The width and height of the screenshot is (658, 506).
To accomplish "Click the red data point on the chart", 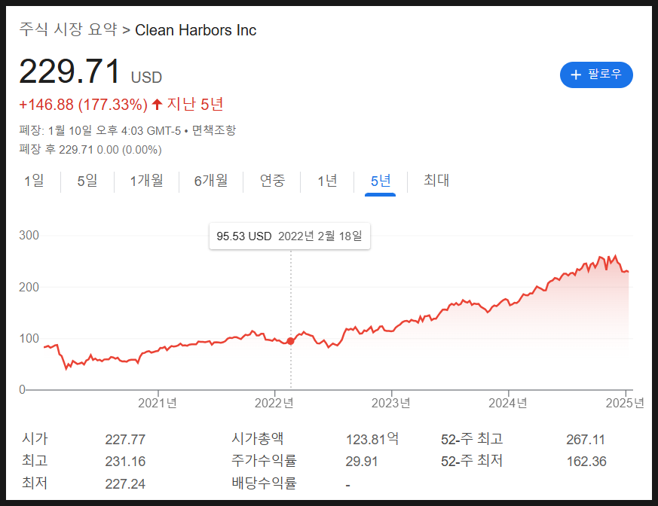I will [x=291, y=341].
